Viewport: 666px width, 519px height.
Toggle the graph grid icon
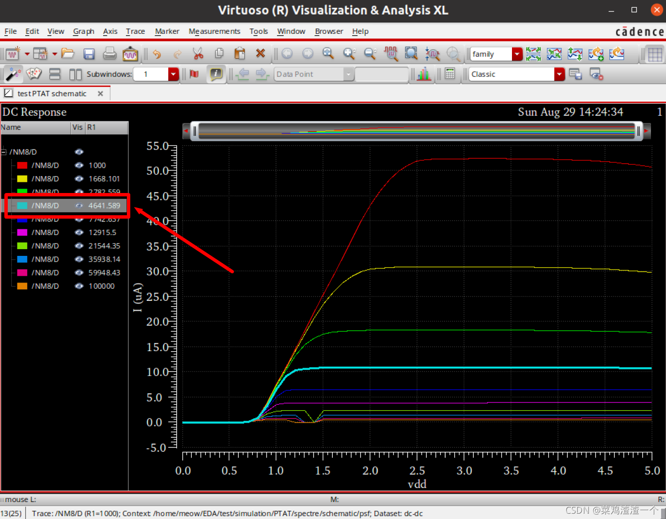655,54
